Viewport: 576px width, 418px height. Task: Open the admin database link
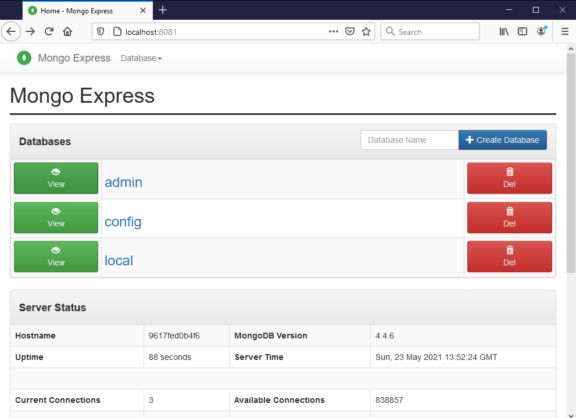coord(123,182)
